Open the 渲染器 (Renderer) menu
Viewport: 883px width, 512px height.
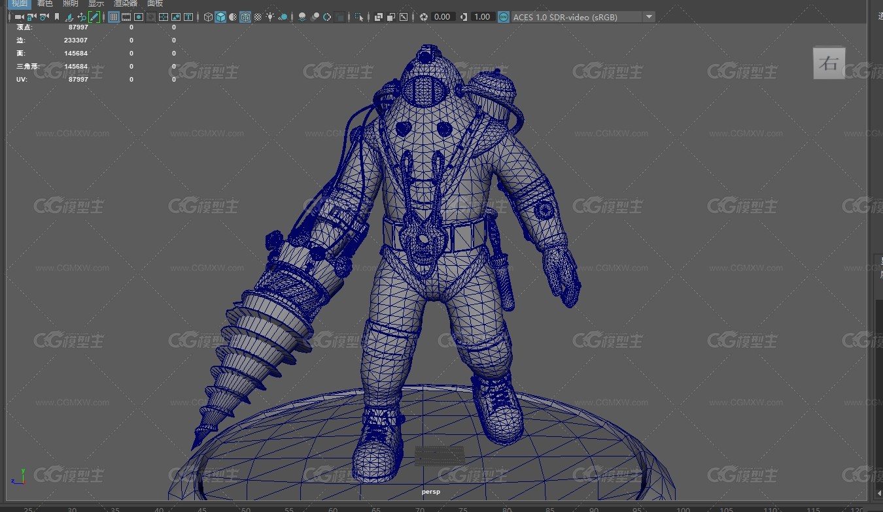(125, 3)
